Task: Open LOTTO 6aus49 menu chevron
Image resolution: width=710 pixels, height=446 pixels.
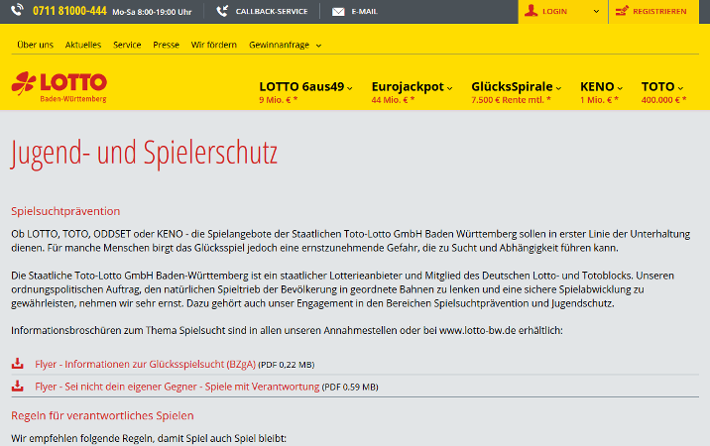Action: (x=350, y=88)
